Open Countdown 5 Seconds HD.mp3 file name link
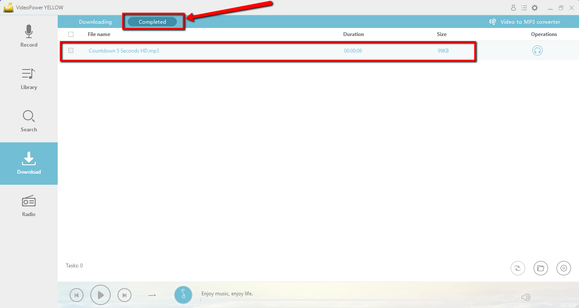 pyautogui.click(x=124, y=50)
